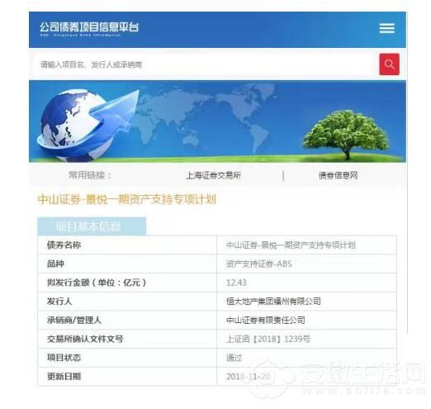The image size is (431, 409).
Task: Select the 项目基本信息 tab
Action: [x=92, y=226]
